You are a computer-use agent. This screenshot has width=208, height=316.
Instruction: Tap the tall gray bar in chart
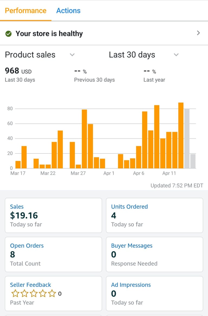tap(187, 138)
